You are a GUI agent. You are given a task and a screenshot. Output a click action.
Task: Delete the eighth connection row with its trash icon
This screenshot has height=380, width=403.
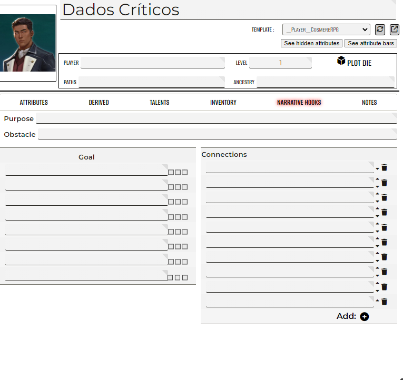384,272
